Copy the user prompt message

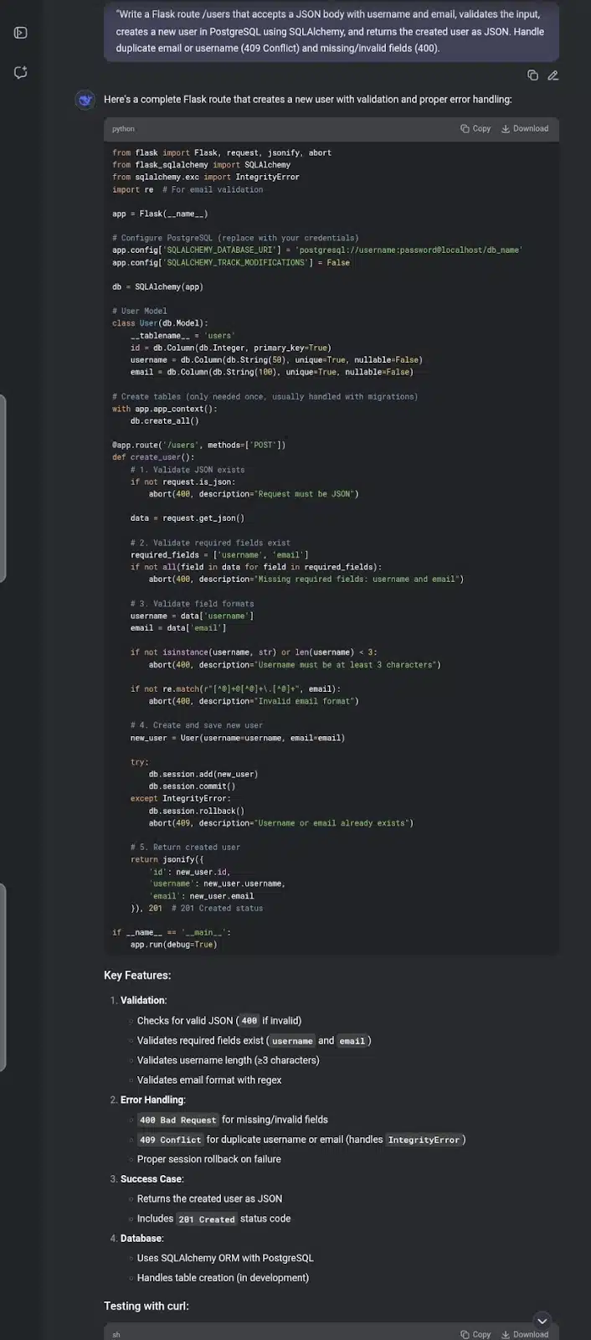coord(532,75)
